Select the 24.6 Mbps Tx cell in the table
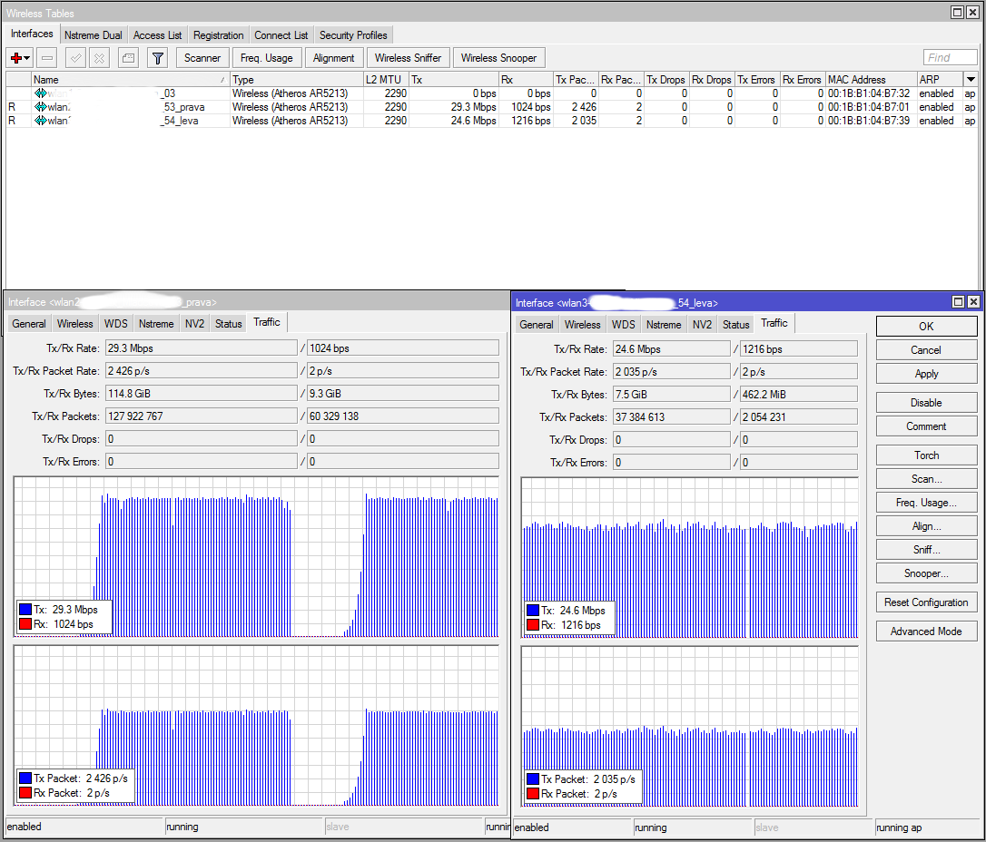The height and width of the screenshot is (842, 986). (x=454, y=121)
